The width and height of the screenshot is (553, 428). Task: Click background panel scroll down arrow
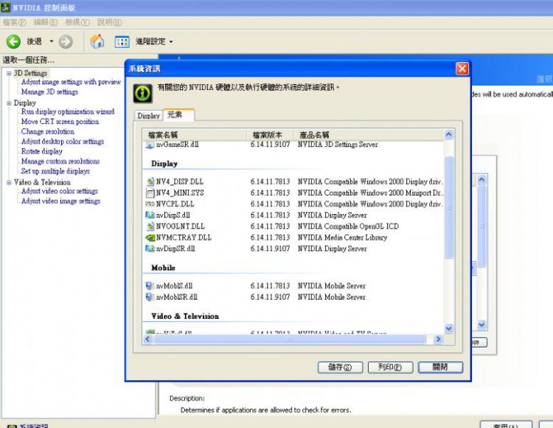(481, 325)
